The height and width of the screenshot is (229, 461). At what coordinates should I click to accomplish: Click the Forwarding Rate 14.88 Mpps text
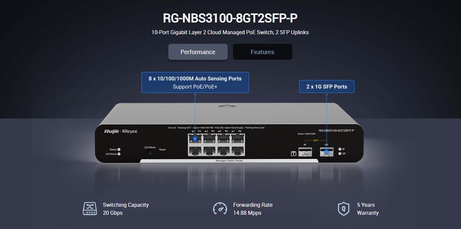[x=253, y=209]
